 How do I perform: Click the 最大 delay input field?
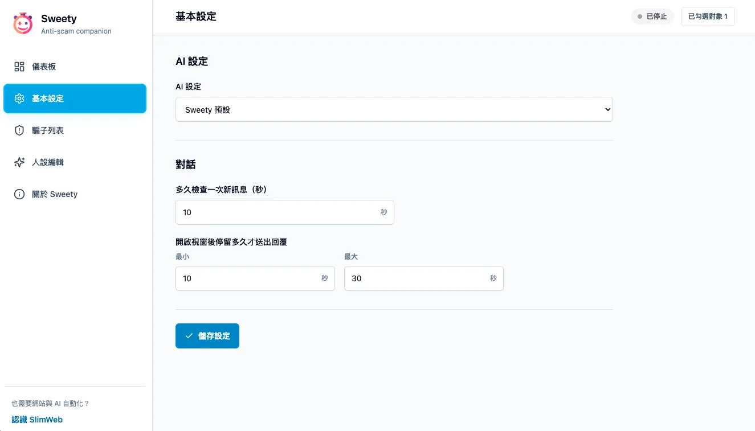424,278
